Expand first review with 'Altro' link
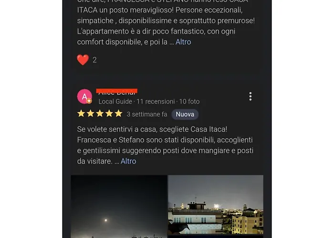 pos(183,42)
